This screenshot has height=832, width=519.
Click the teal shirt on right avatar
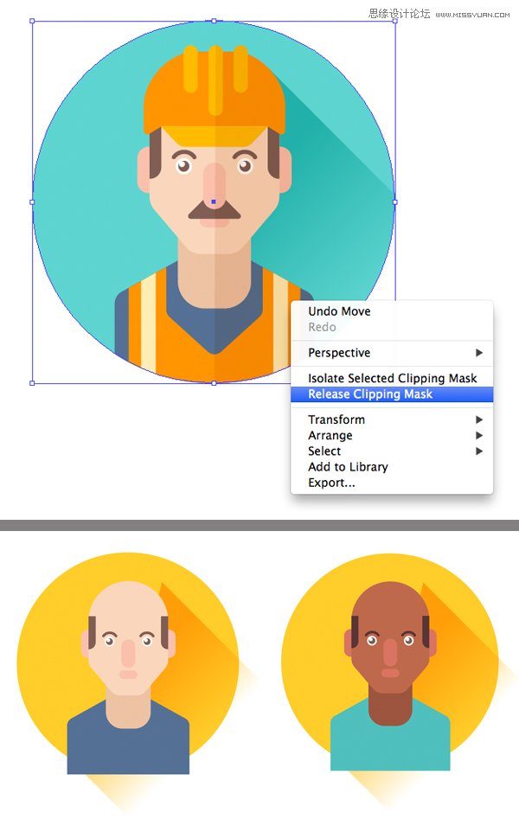390,744
